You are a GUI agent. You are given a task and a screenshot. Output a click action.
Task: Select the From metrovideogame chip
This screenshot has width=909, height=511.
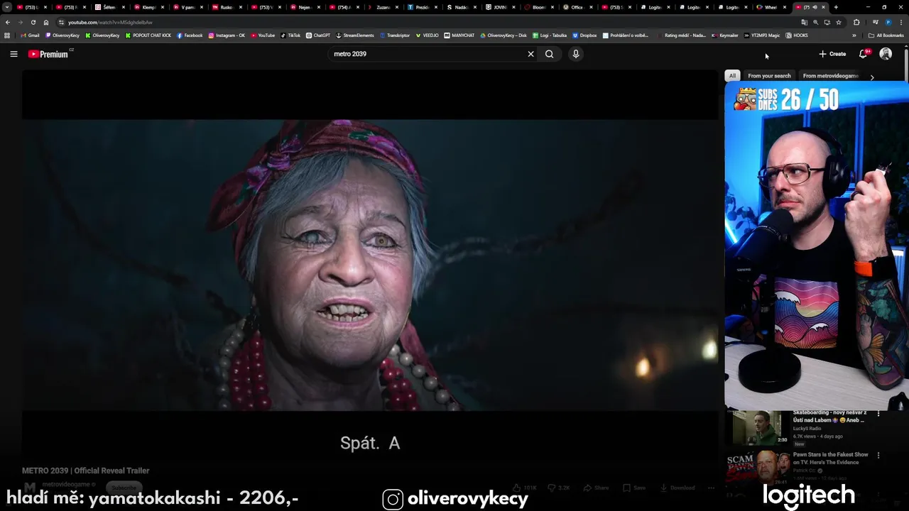pos(831,76)
